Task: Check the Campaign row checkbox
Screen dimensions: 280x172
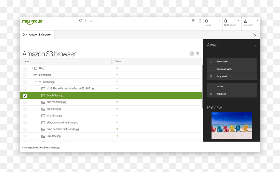Action: click(x=25, y=82)
